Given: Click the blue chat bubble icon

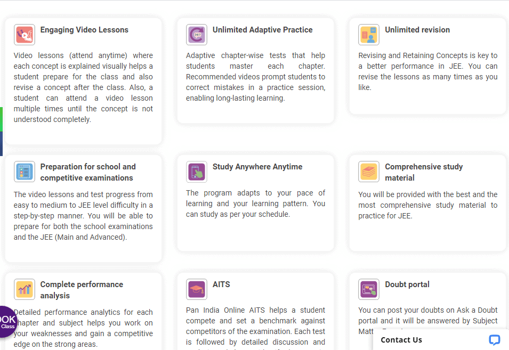Looking at the screenshot, I should tap(494, 340).
